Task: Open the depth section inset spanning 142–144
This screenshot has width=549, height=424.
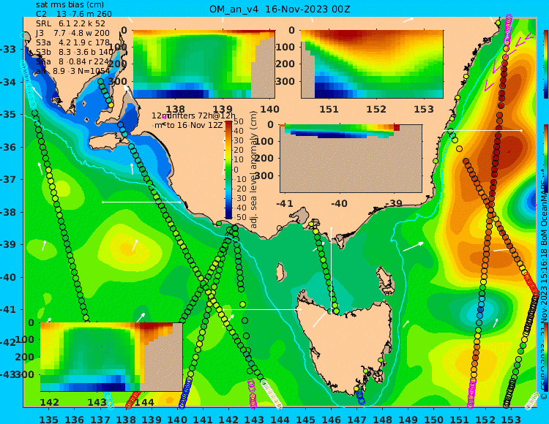Action: 111,357
